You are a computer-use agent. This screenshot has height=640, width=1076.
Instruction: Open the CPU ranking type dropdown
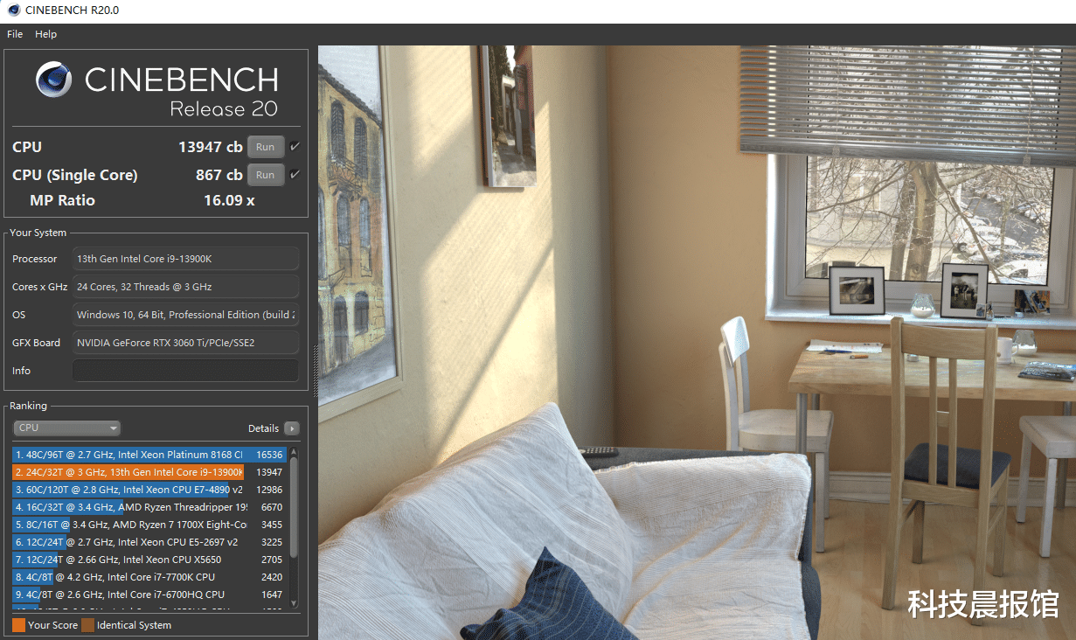click(67, 428)
